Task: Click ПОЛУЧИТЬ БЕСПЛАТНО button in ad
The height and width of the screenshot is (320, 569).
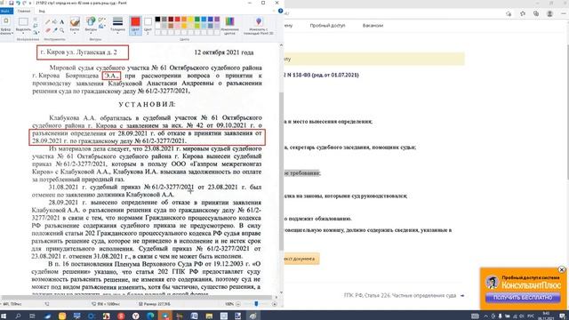Action: pyautogui.click(x=523, y=298)
